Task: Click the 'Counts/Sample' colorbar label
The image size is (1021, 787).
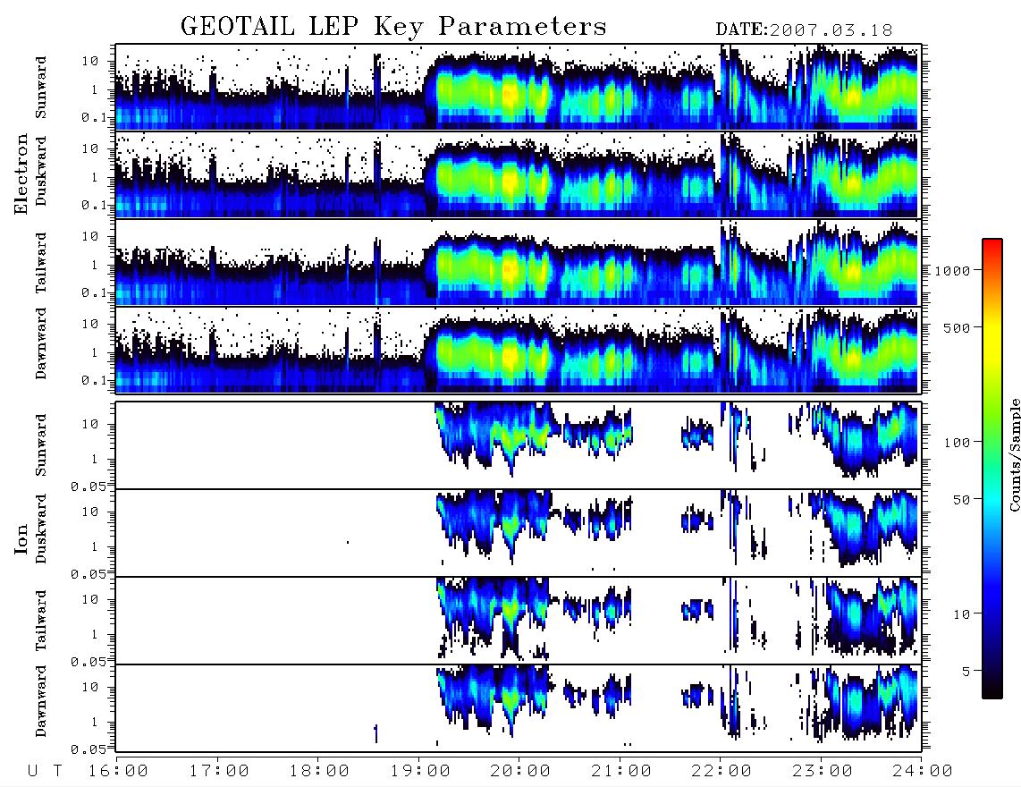Action: tap(1014, 454)
